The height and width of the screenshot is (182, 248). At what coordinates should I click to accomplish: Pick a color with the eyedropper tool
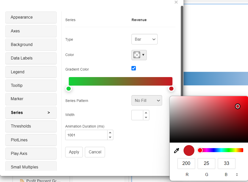(x=177, y=151)
